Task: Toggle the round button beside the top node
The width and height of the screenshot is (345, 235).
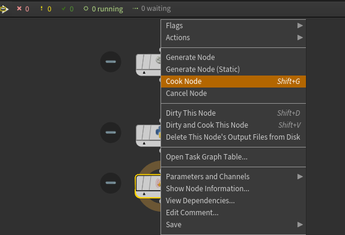Action: [111, 62]
